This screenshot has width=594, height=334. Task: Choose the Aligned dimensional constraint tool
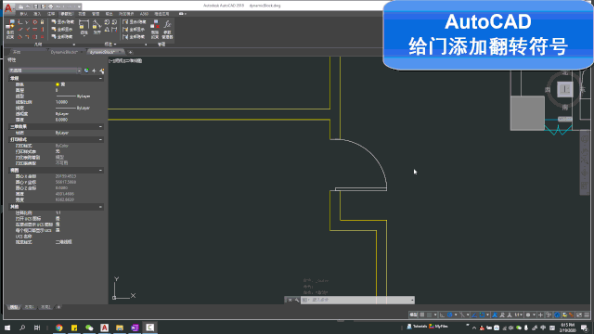(97, 27)
